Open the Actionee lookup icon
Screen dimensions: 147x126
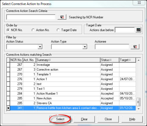135,47
